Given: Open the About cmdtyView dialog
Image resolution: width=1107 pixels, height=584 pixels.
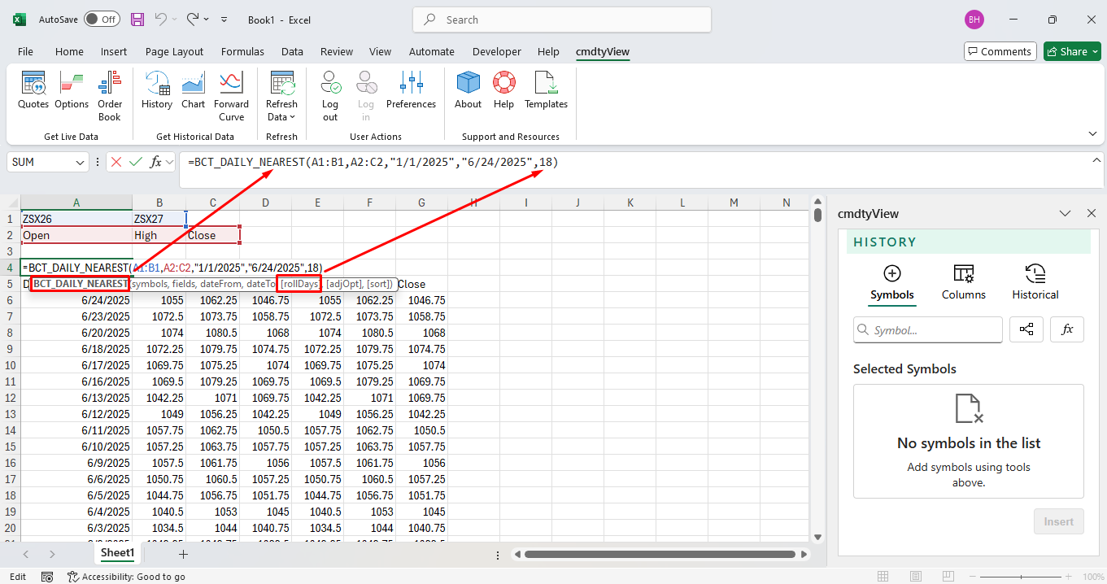Looking at the screenshot, I should tap(468, 91).
